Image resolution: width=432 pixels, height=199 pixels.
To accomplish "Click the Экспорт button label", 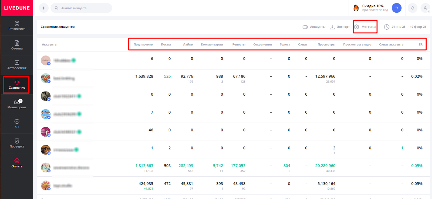I will (x=343, y=27).
